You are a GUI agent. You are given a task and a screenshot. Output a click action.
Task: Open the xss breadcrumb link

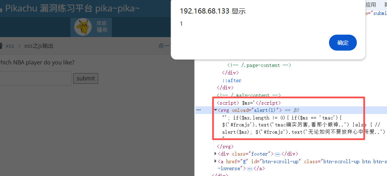coord(10,46)
